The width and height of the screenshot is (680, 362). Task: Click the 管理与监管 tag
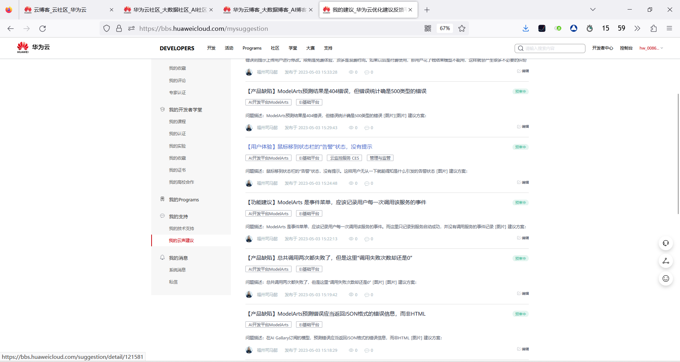(x=380, y=158)
